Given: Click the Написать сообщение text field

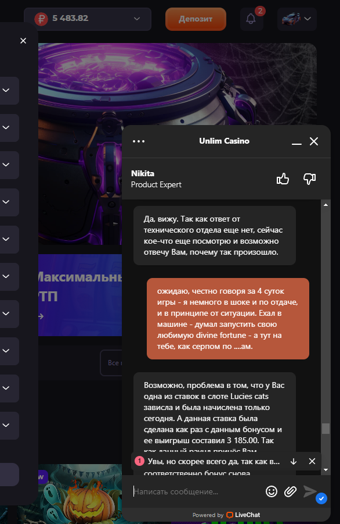Looking at the screenshot, I should [197, 491].
